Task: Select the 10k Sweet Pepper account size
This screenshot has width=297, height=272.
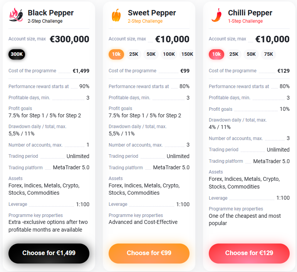Action: [x=116, y=54]
